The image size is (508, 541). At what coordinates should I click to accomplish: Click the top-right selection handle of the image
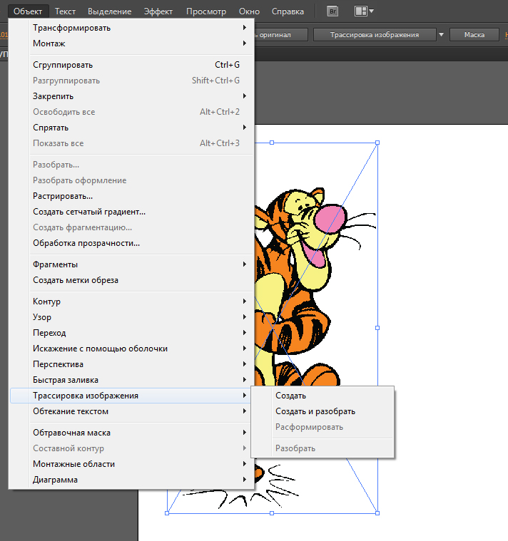pos(377,143)
